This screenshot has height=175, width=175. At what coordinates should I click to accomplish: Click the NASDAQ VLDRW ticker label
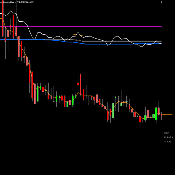tap(25, 2)
